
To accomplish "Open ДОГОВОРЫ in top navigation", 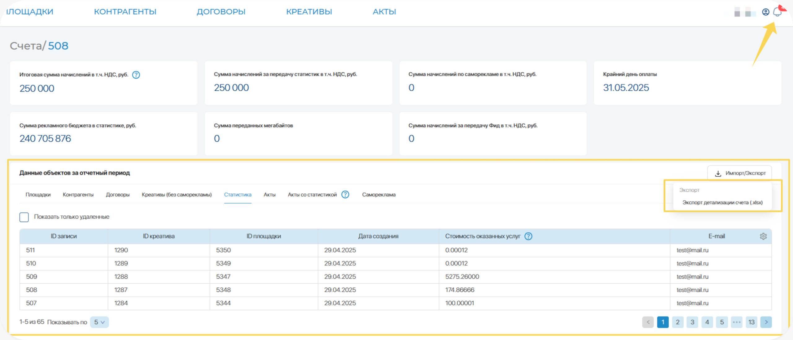I will pos(221,12).
